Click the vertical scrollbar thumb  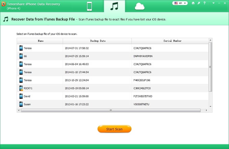210,67
